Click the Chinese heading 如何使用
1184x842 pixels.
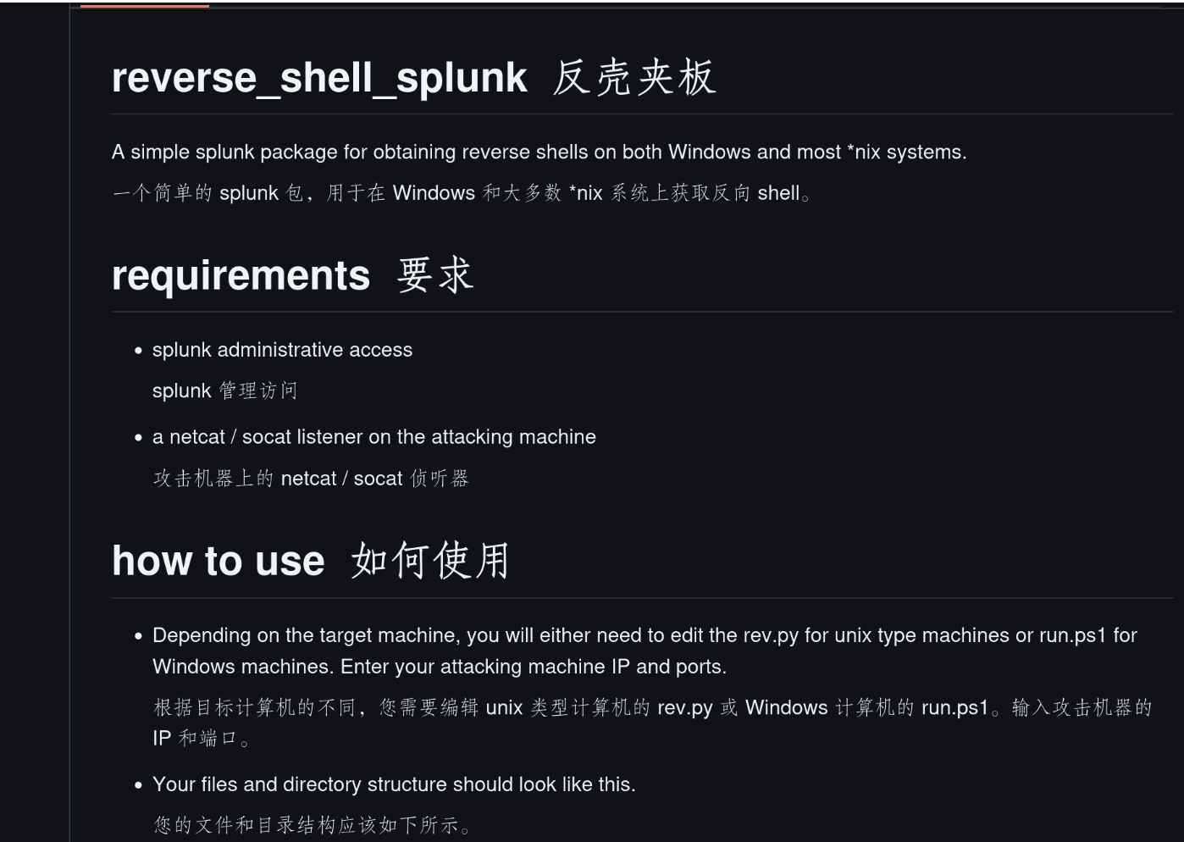tap(430, 562)
